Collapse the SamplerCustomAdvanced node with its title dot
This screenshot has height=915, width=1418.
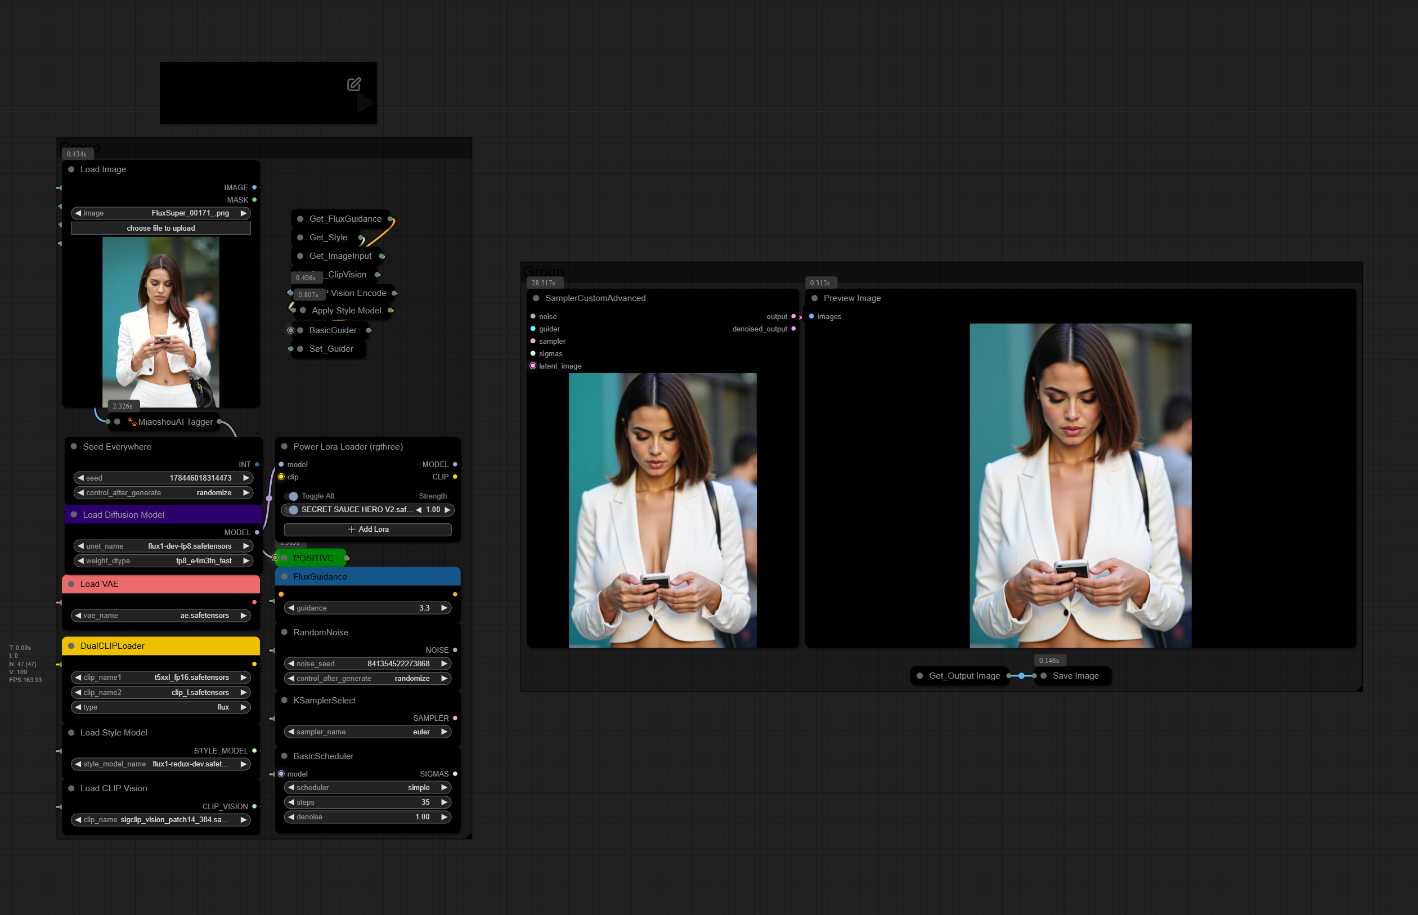pyautogui.click(x=536, y=298)
